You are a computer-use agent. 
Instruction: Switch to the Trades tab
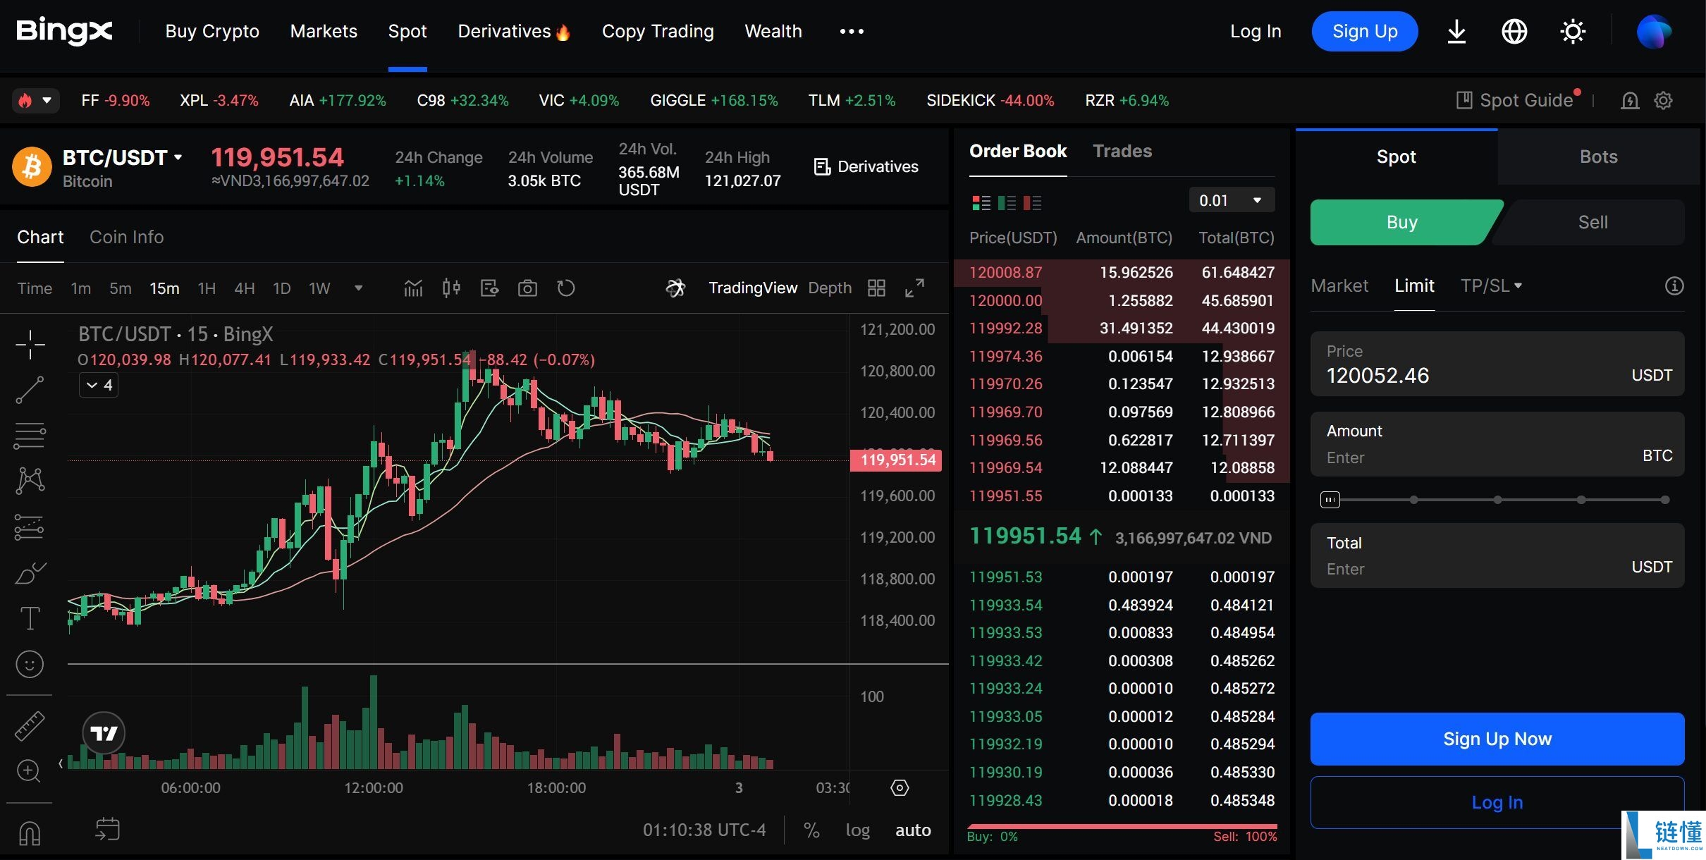1122,151
